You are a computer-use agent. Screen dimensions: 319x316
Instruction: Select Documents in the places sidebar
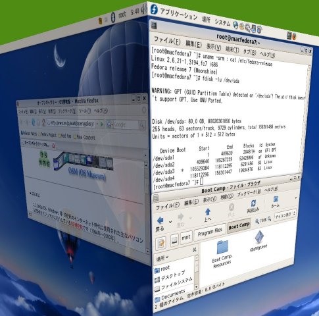[x=170, y=296]
